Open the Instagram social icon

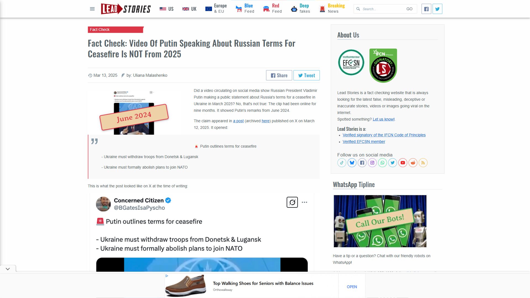(372, 163)
